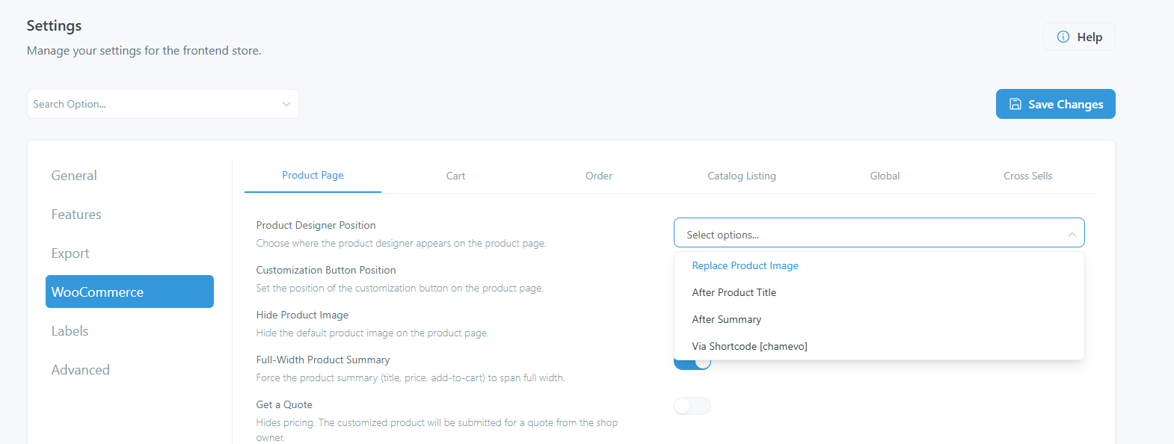Choose Replace Product Image option
Image resolution: width=1174 pixels, height=444 pixels.
879,265
